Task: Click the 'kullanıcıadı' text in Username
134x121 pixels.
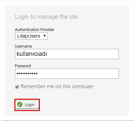Action: click(32, 54)
